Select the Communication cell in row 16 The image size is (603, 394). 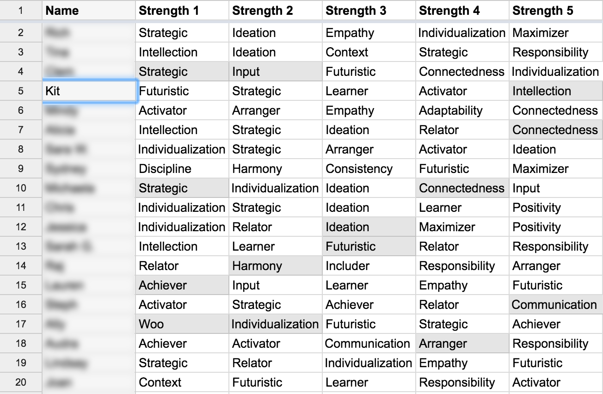click(x=556, y=305)
